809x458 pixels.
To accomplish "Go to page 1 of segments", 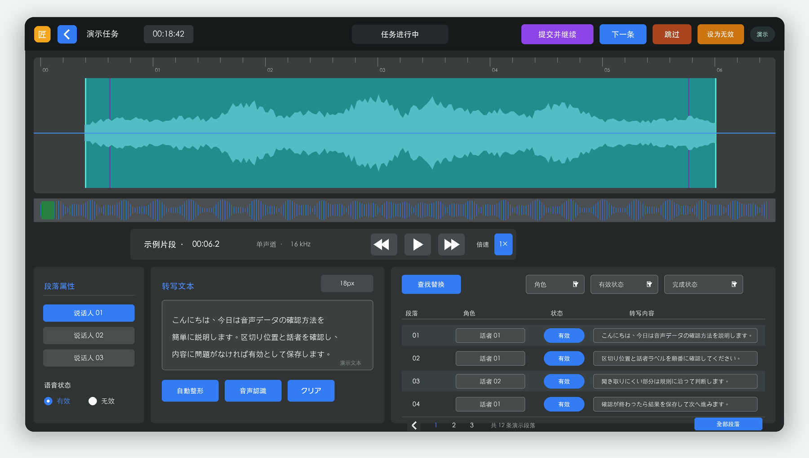I will pos(436,425).
